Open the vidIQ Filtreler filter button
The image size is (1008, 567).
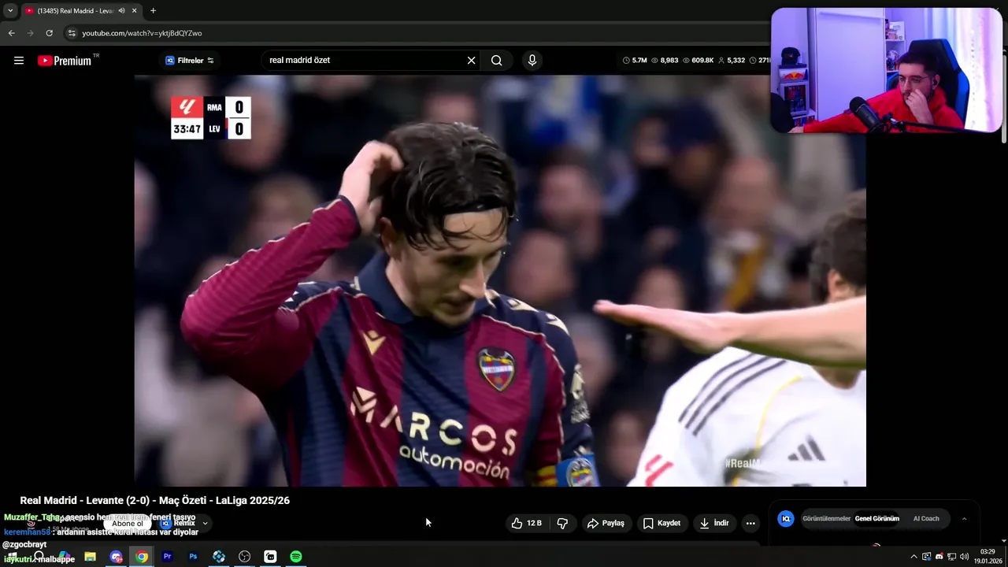190,61
